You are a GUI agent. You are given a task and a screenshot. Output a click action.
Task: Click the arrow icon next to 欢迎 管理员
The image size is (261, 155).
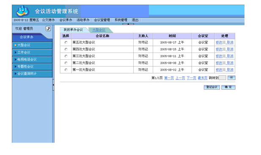[x=48, y=28]
